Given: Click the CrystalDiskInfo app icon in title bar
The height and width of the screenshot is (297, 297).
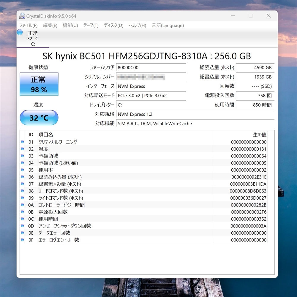Looking at the screenshot, I should click(x=22, y=16).
